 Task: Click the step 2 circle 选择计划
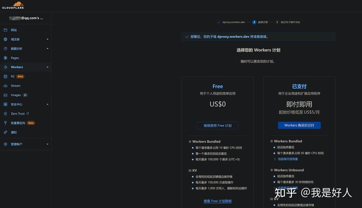254,22
